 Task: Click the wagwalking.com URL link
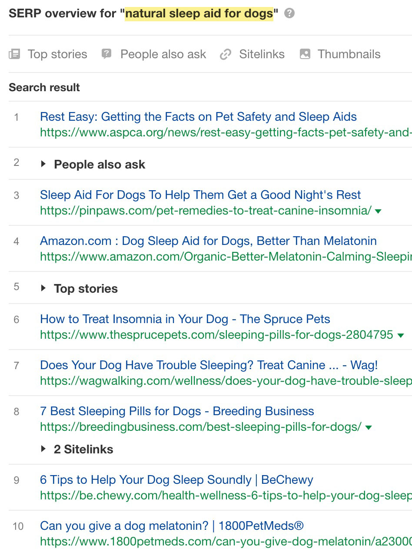click(x=225, y=381)
